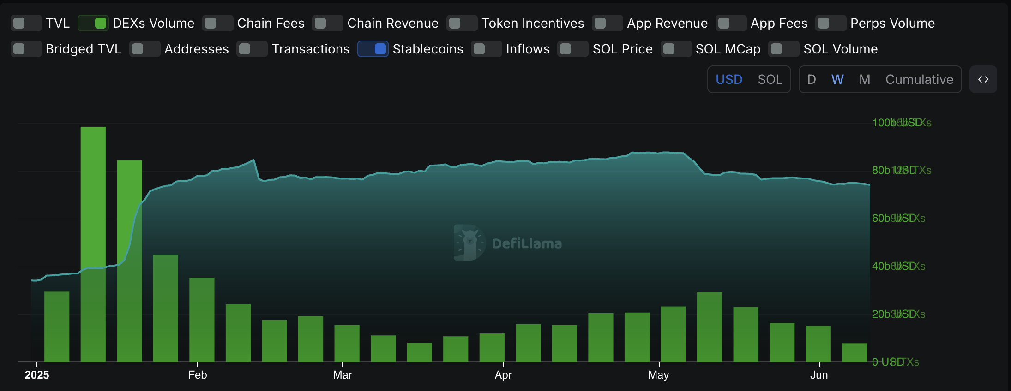Click the Feb label on time axis

tap(198, 375)
